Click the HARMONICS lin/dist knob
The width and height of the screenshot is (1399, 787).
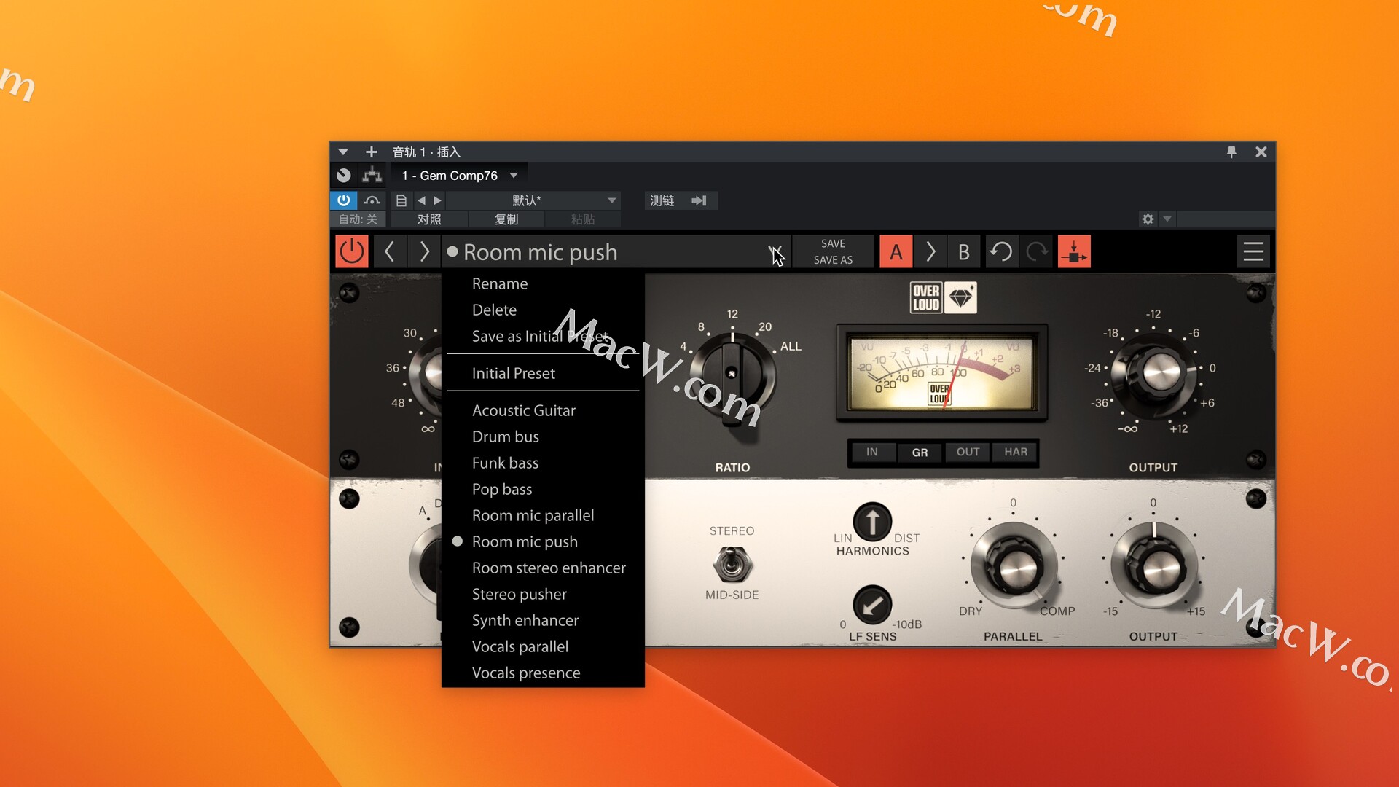click(x=872, y=522)
